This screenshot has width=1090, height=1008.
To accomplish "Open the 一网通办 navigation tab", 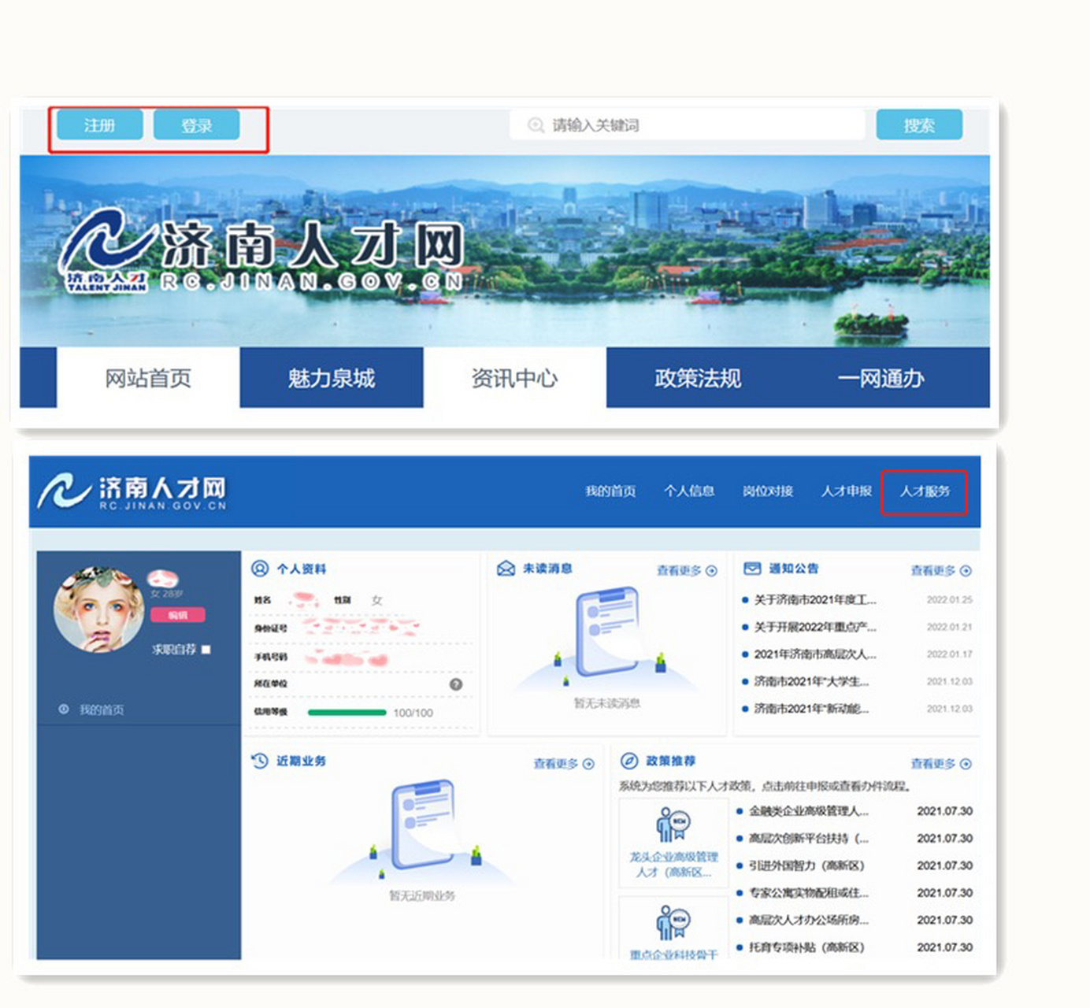I will [x=881, y=378].
